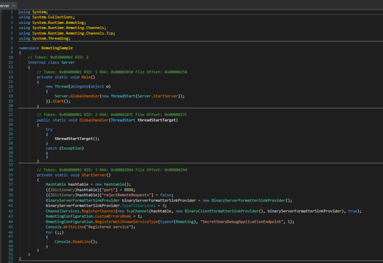
Task: Select the Server class name in its declaration
Action: pos(68,62)
